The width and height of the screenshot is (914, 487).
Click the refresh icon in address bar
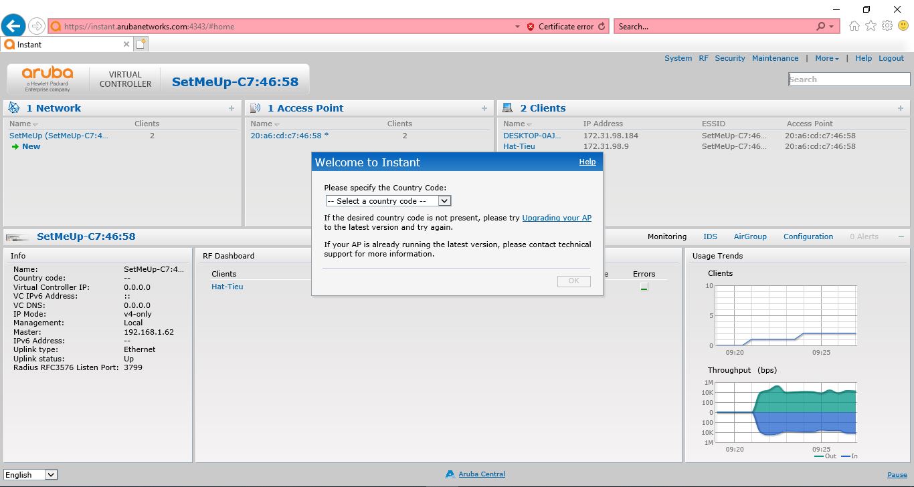(602, 27)
